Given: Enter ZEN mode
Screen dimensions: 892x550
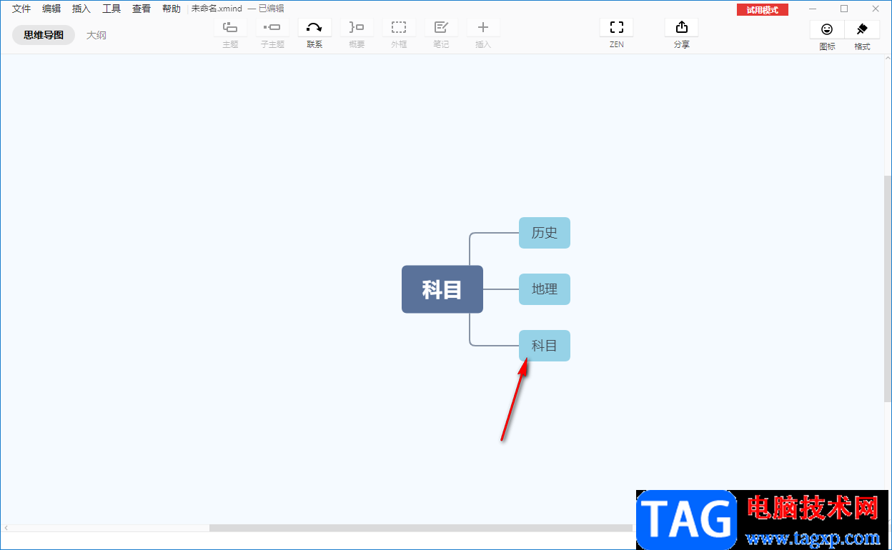Looking at the screenshot, I should click(x=617, y=28).
